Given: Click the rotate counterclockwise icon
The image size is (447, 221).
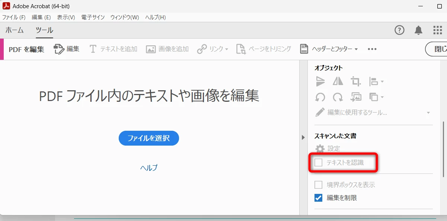Looking at the screenshot, I should point(320,97).
